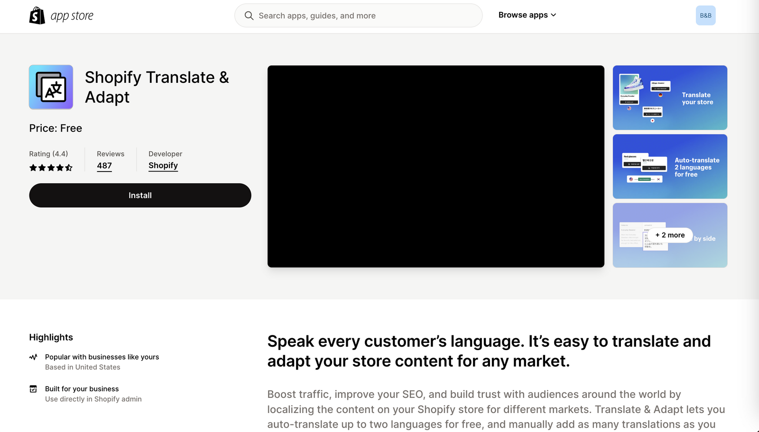
Task: Open the 487 reviews link
Action: coord(104,166)
